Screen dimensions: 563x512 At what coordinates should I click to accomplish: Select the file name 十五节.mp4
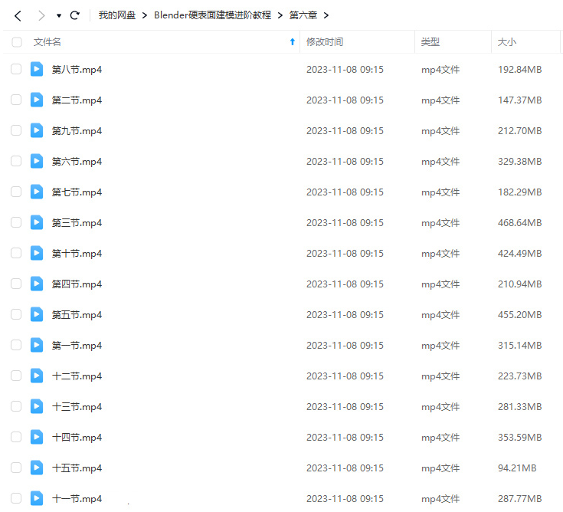(77, 468)
